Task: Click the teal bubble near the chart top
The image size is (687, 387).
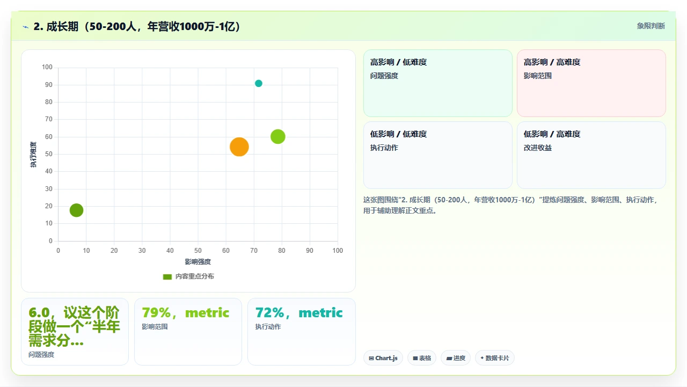Action: 259,83
